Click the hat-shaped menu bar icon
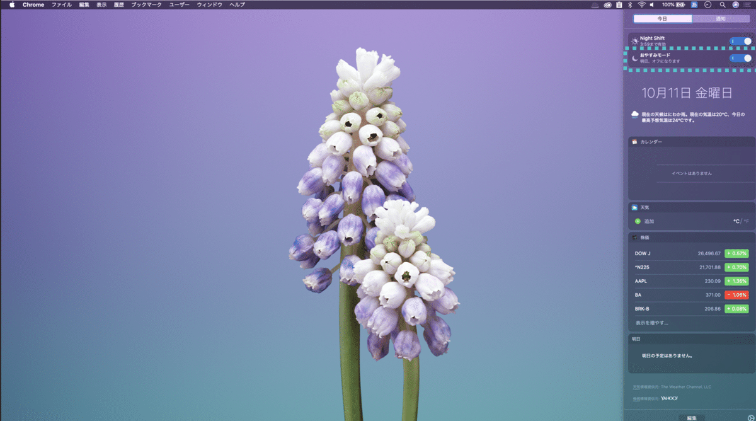This screenshot has width=756, height=421. coord(595,4)
